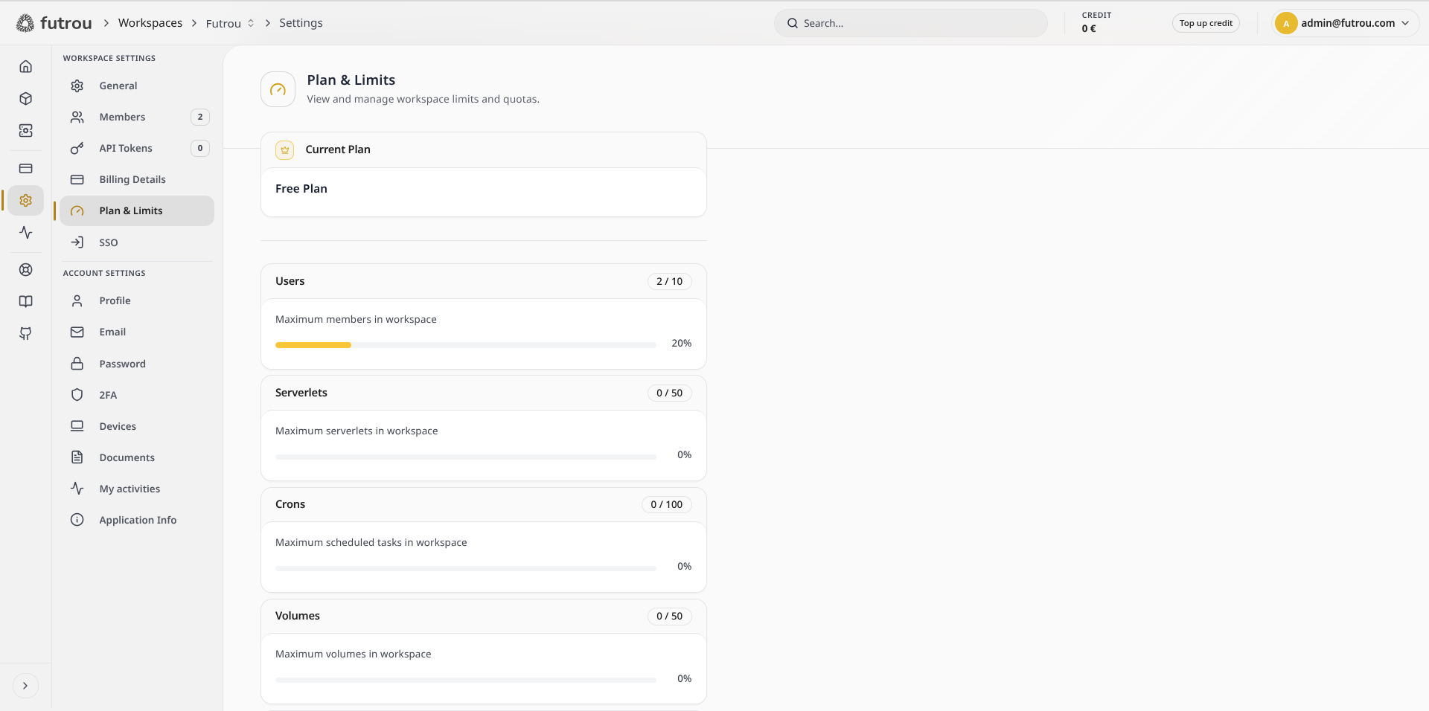Open the settings gear in left rail
This screenshot has height=711, width=1429.
(25, 201)
